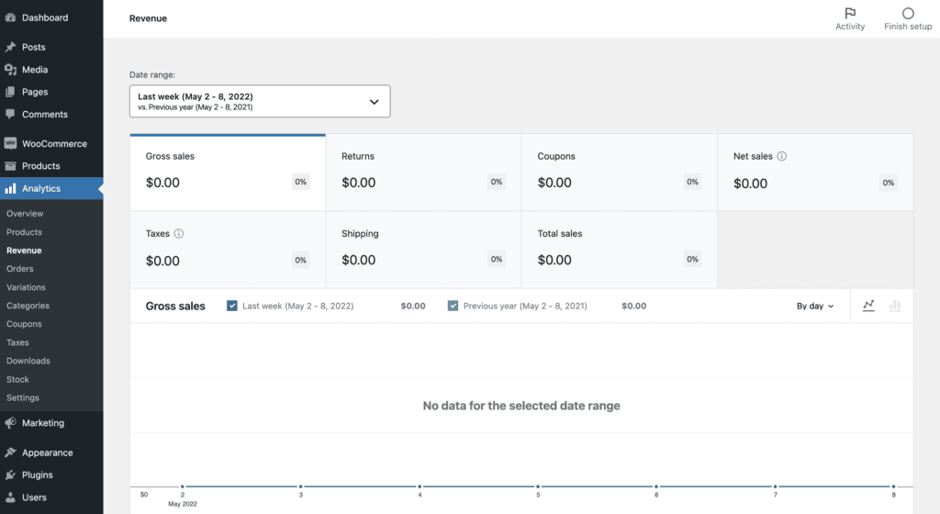Open the Categories analytics report

tap(28, 306)
